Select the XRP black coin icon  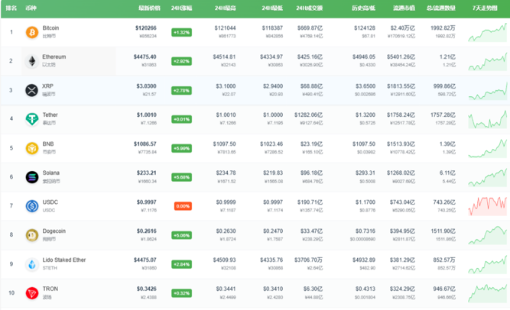click(31, 90)
